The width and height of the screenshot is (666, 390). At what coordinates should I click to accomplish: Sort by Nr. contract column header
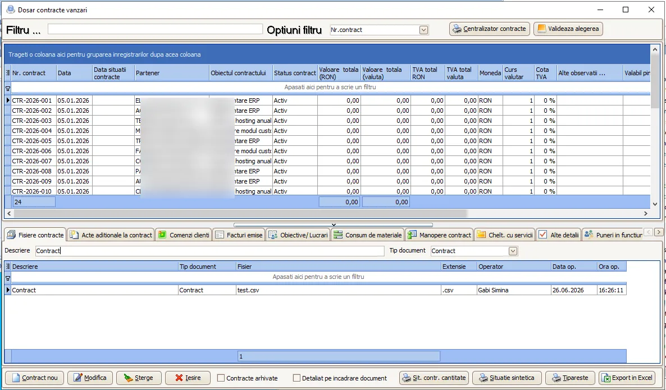click(x=34, y=73)
